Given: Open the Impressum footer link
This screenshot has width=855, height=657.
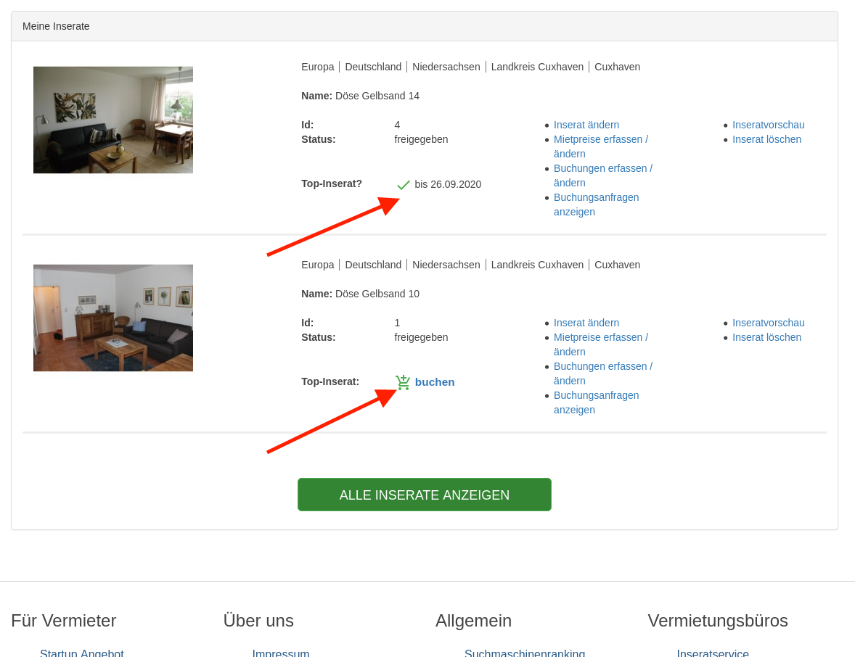Looking at the screenshot, I should tap(281, 652).
